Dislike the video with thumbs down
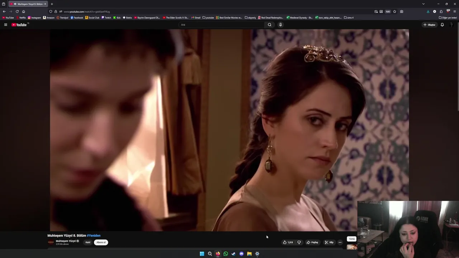The image size is (459, 258). pos(299,242)
